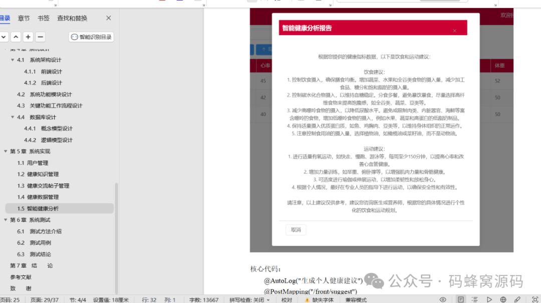The width and height of the screenshot is (541, 303).
Task: Click the 字数: 13667 word count
Action: pos(203,300)
